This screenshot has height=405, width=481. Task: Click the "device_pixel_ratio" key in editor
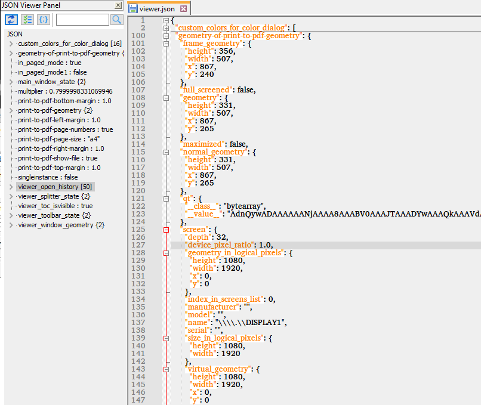pos(220,245)
